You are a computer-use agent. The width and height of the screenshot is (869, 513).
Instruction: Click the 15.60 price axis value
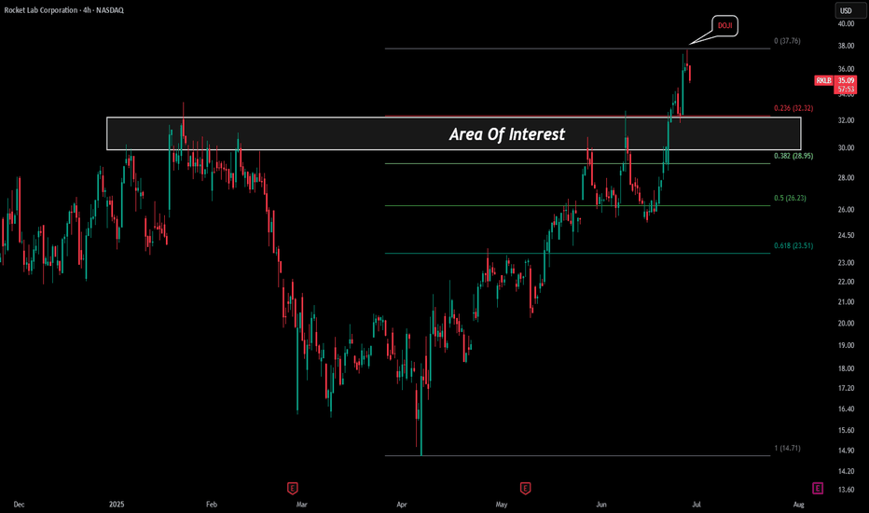(846, 430)
